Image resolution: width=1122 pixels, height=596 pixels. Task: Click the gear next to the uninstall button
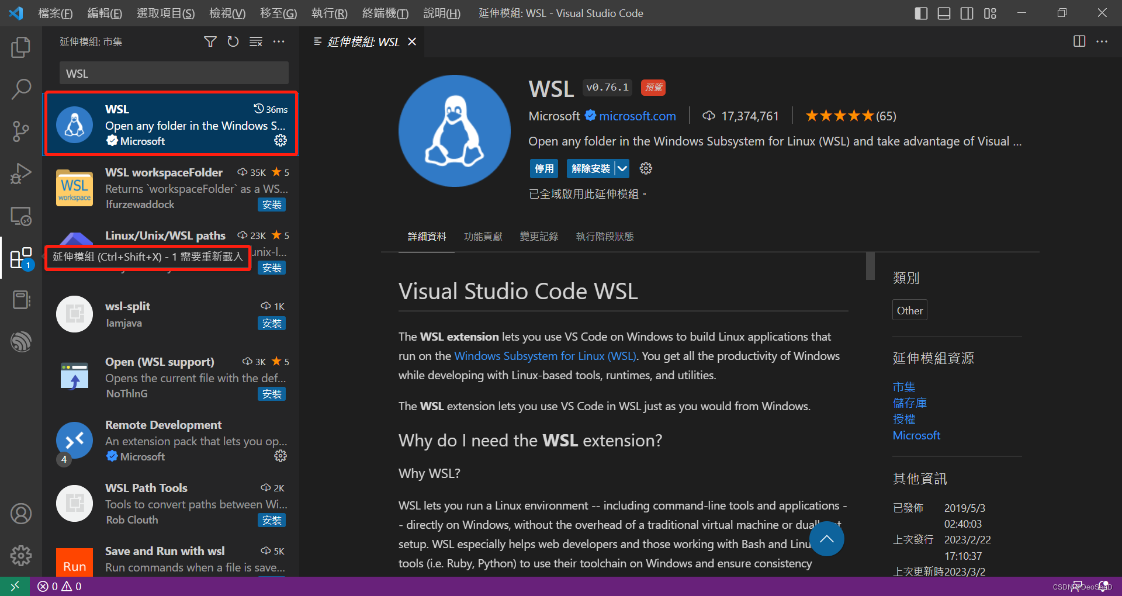point(646,168)
